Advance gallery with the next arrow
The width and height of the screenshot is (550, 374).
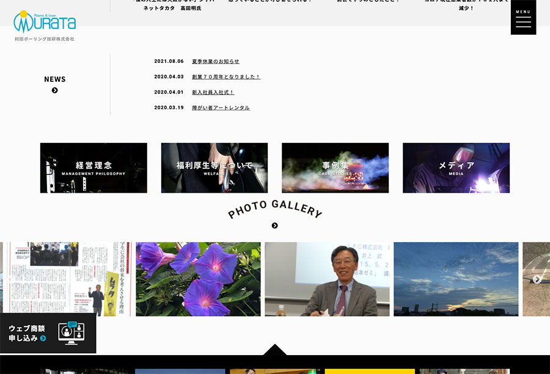[537, 279]
